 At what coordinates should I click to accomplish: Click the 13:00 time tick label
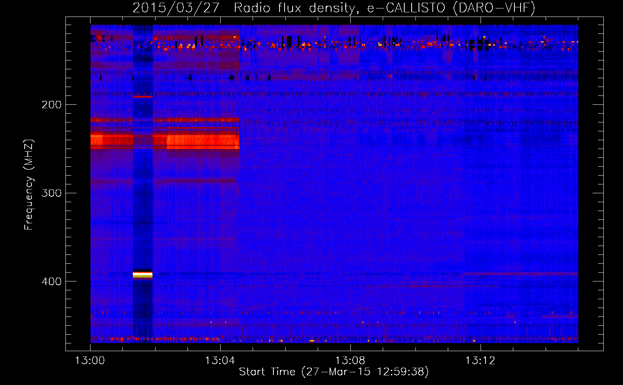pyautogui.click(x=90, y=361)
